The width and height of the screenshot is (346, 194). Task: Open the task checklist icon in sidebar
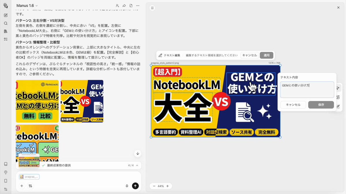[x=5, y=39]
